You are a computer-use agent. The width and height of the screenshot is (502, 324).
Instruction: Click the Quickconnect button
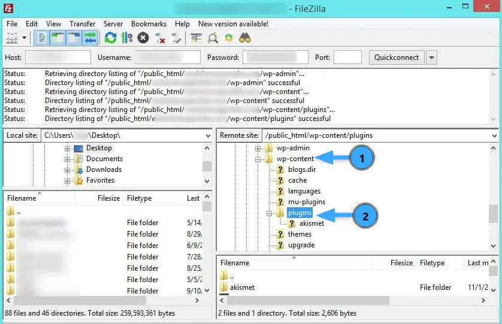(x=397, y=57)
